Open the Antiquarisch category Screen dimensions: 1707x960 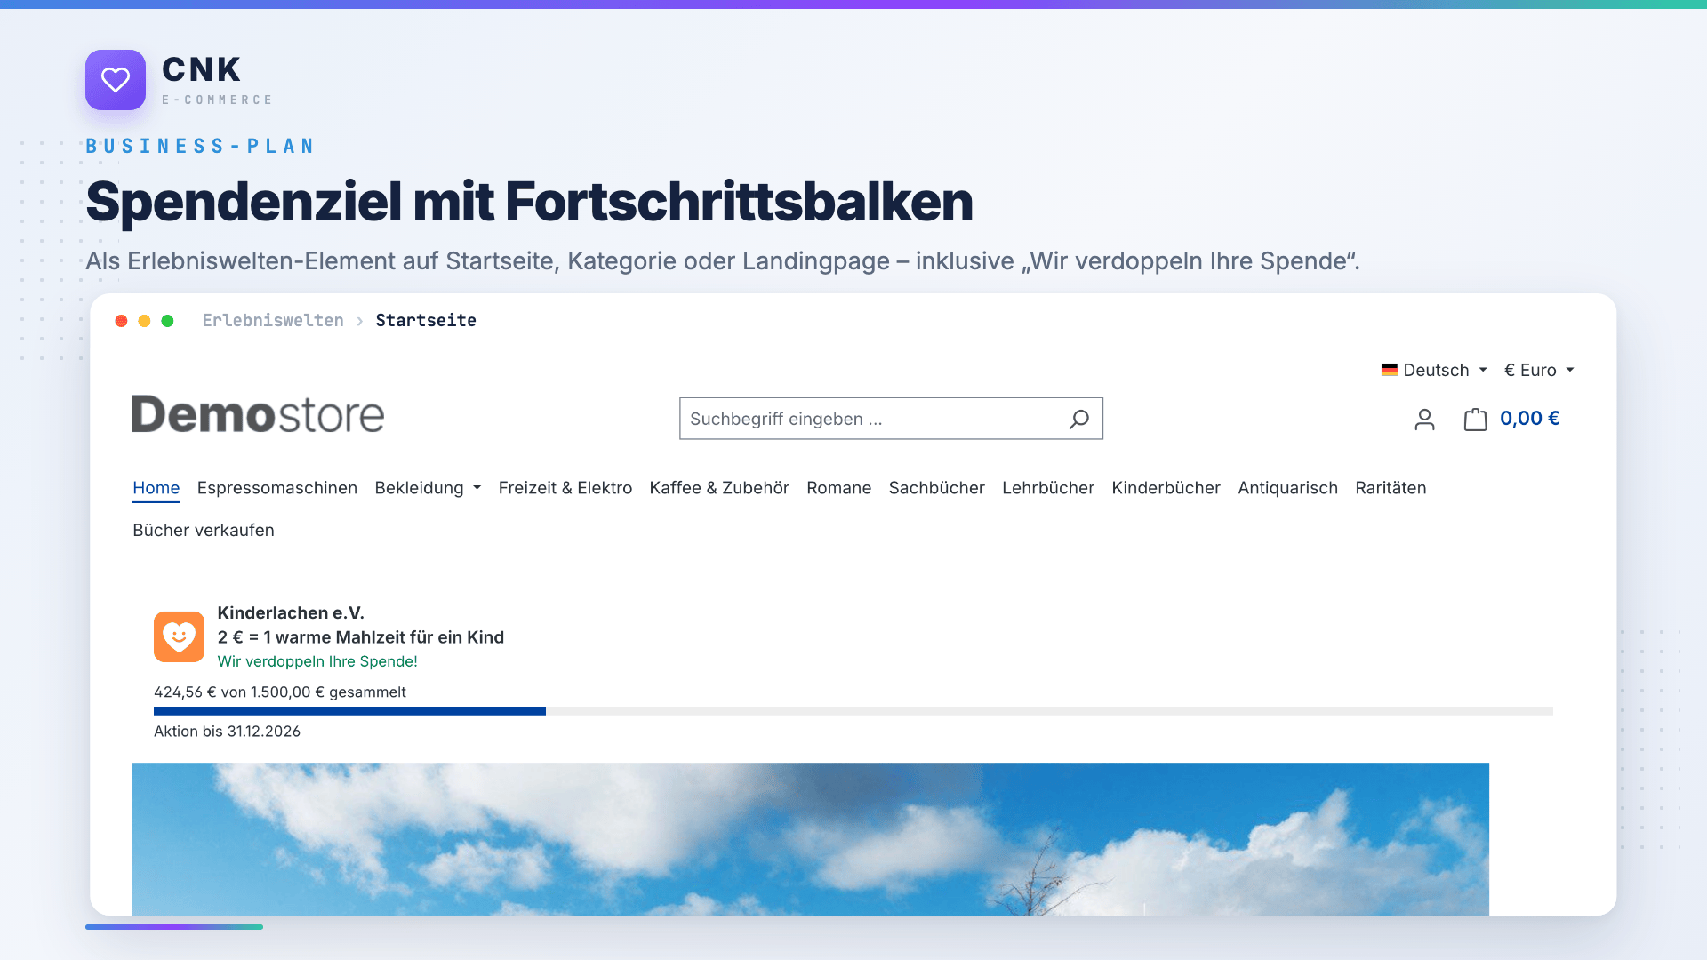1288,488
